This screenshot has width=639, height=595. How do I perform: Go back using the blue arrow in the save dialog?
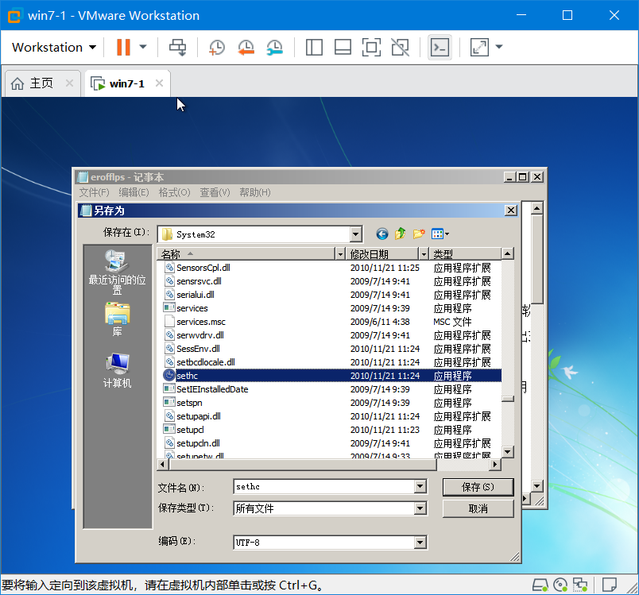[x=381, y=234]
